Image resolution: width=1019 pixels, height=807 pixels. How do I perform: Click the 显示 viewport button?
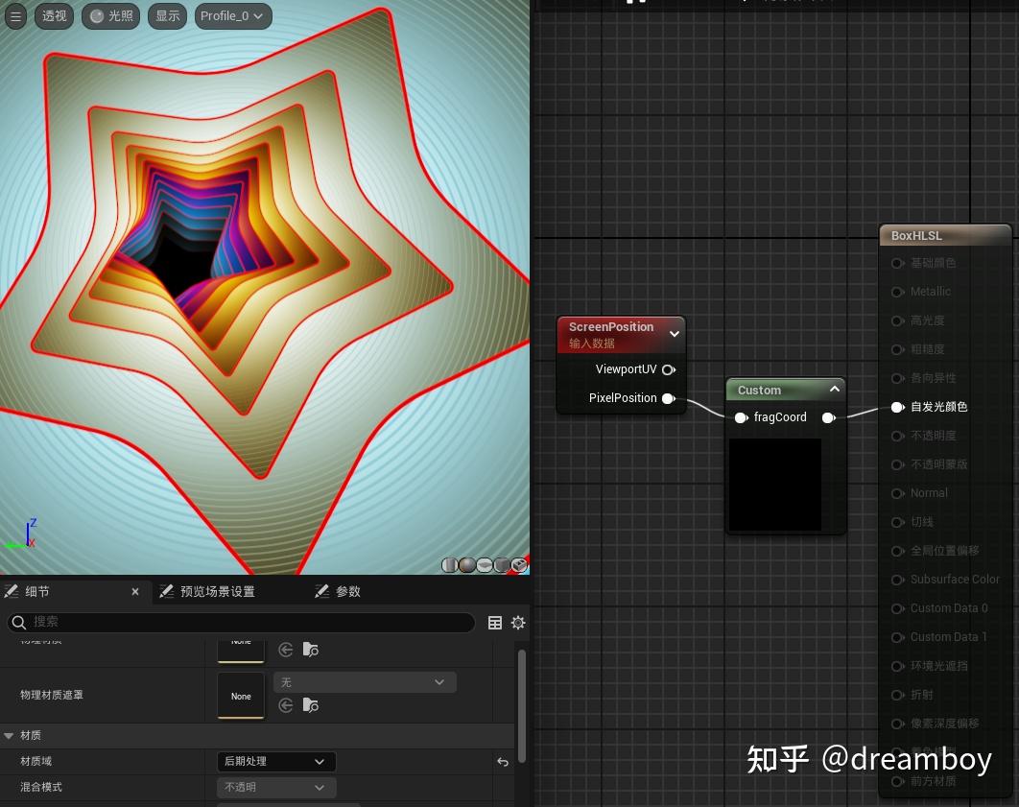tap(168, 16)
